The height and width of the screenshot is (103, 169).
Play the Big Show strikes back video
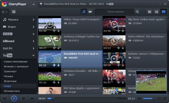coord(114,24)
